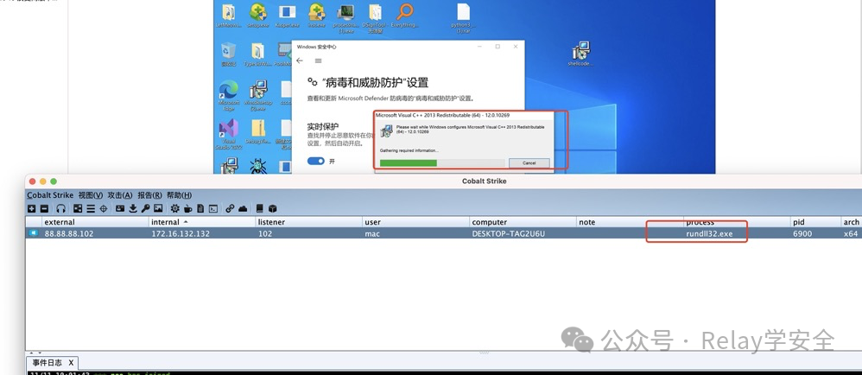Show targets view crosshair icon

[x=104, y=208]
